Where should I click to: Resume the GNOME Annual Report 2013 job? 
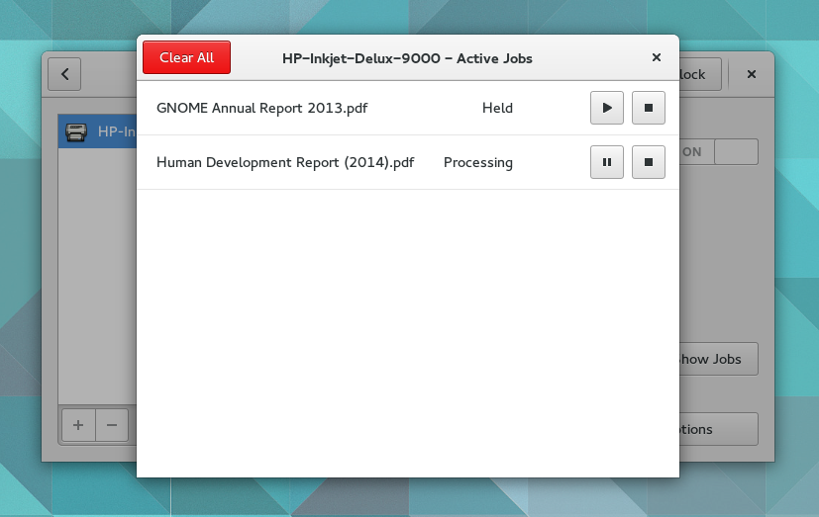coord(606,108)
